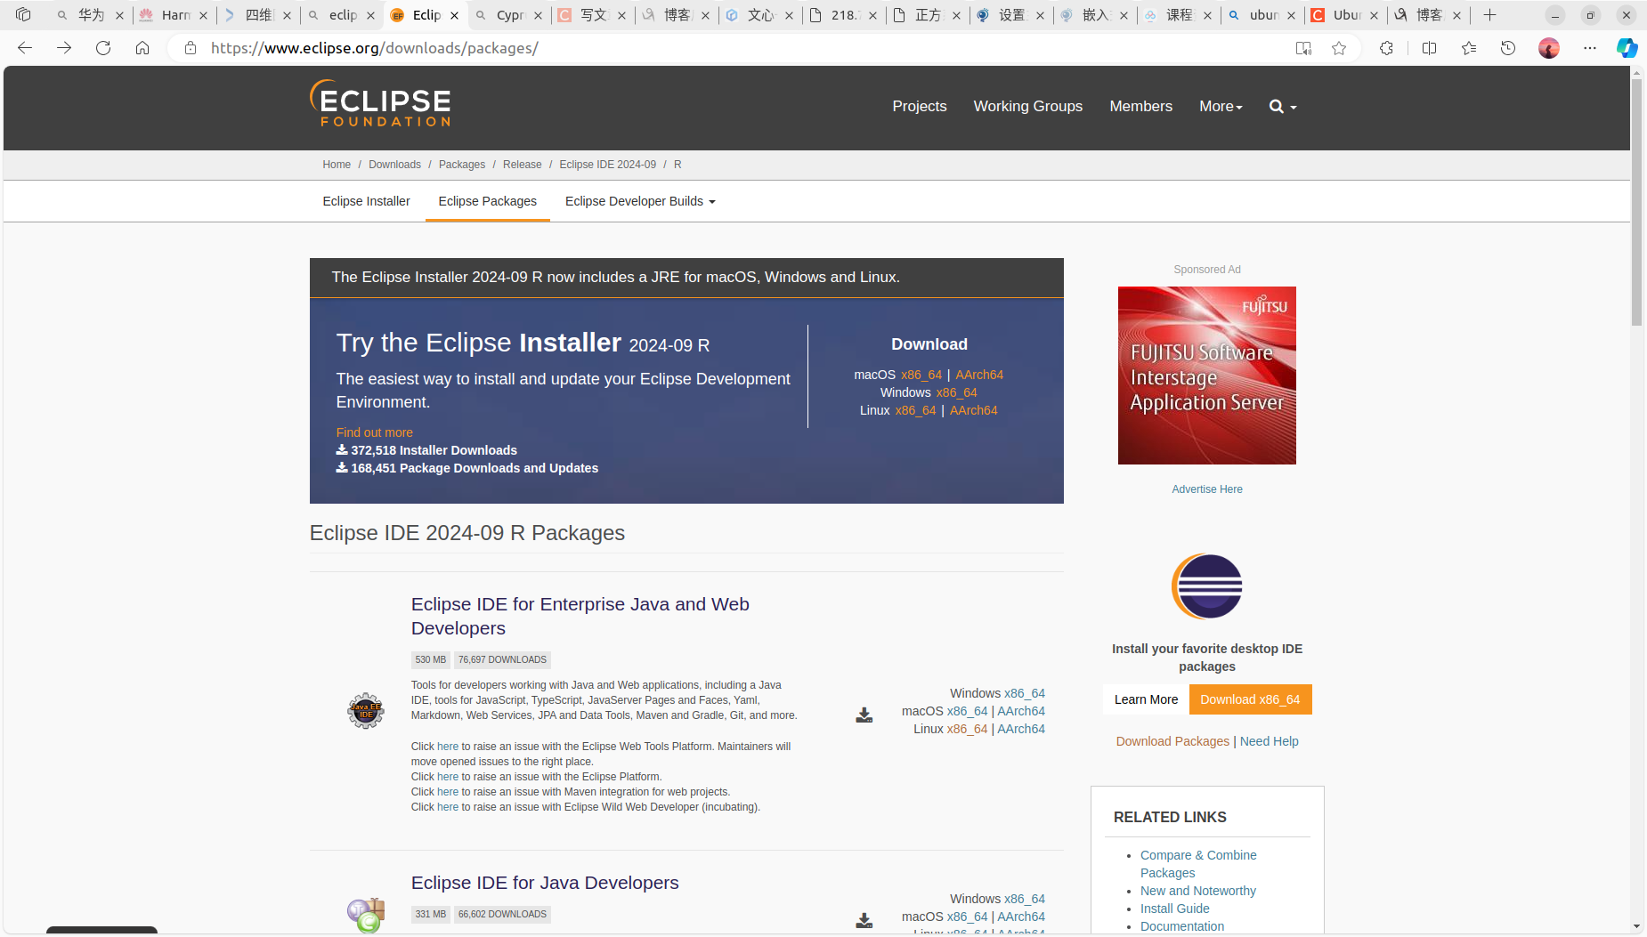The height and width of the screenshot is (937, 1647).
Task: Add page to favorites star icon
Action: [x=1339, y=48]
